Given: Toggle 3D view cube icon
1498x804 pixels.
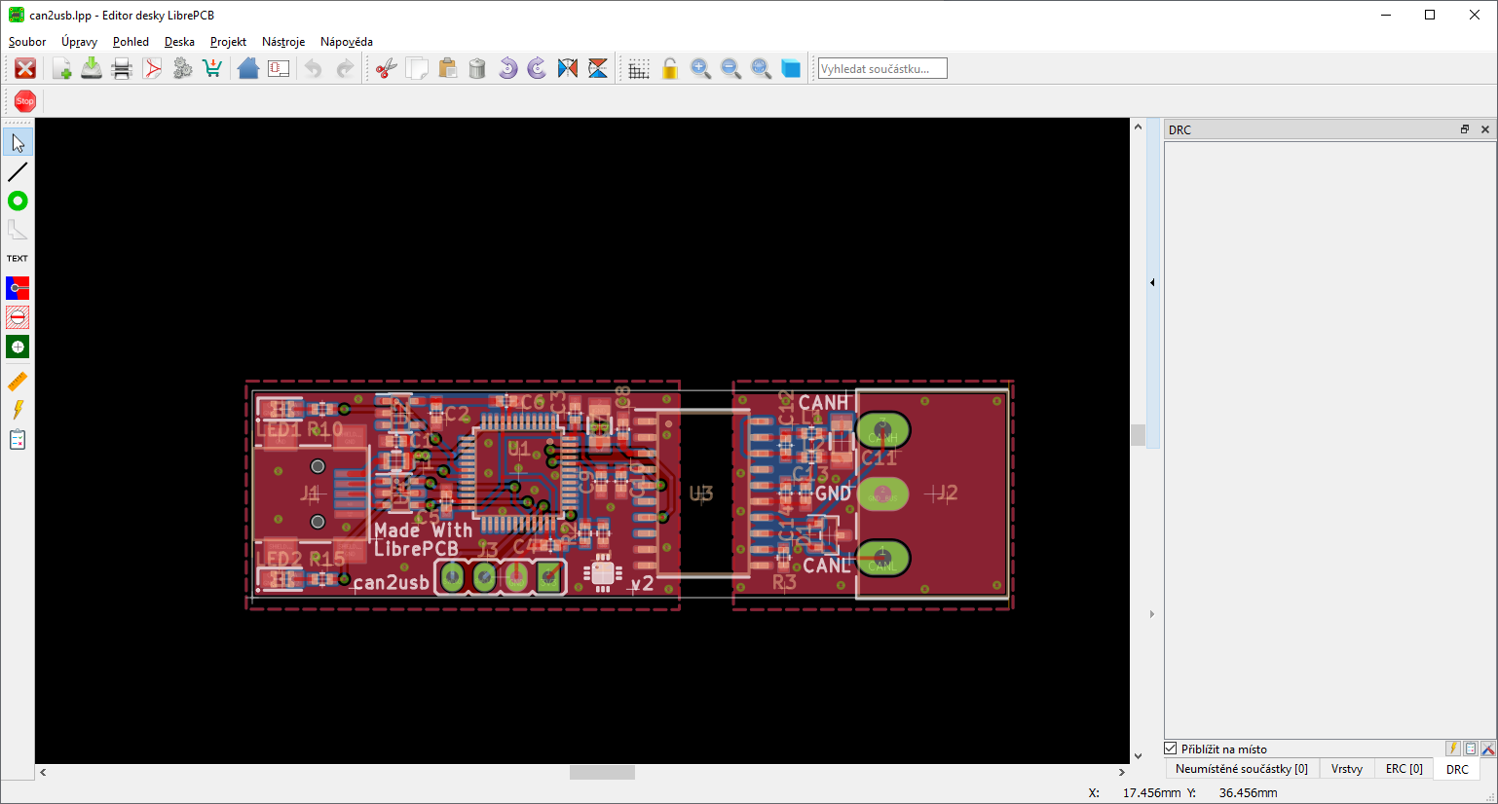Looking at the screenshot, I should 791,68.
